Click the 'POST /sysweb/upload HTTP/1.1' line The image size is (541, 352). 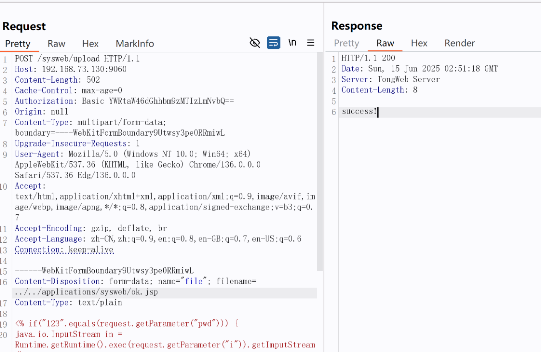click(77, 59)
